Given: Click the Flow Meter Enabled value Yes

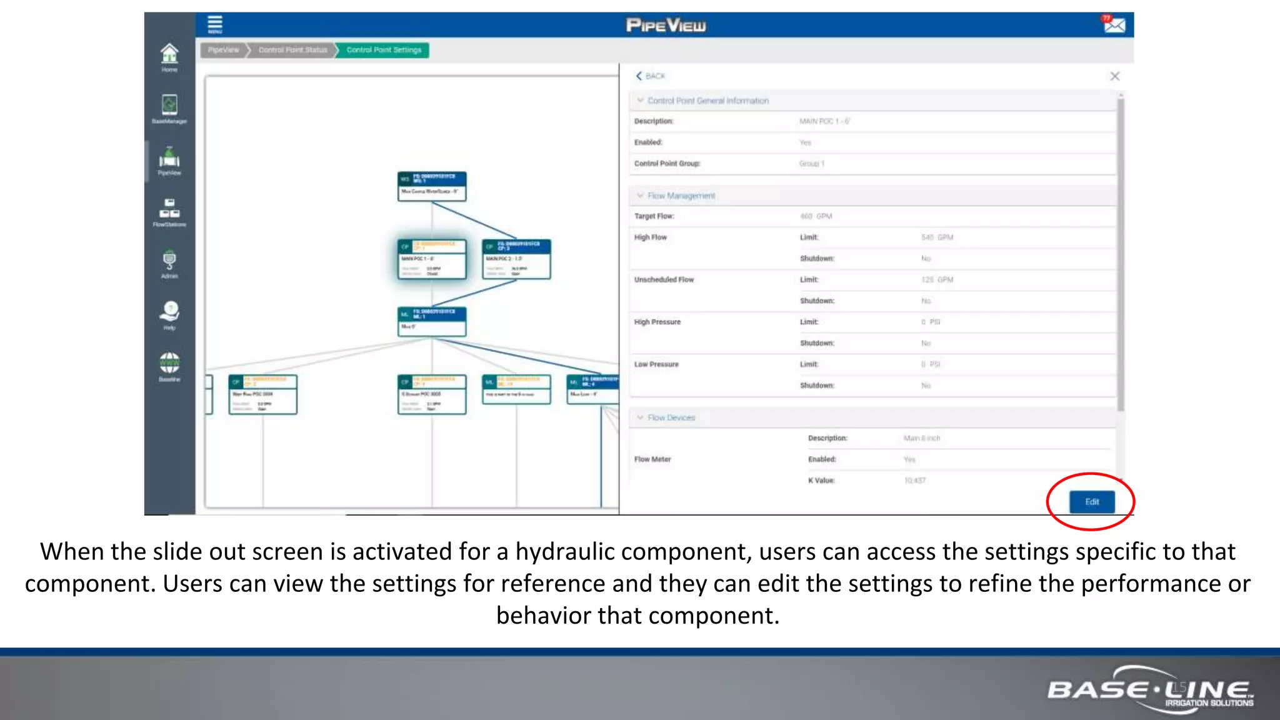Looking at the screenshot, I should point(909,459).
